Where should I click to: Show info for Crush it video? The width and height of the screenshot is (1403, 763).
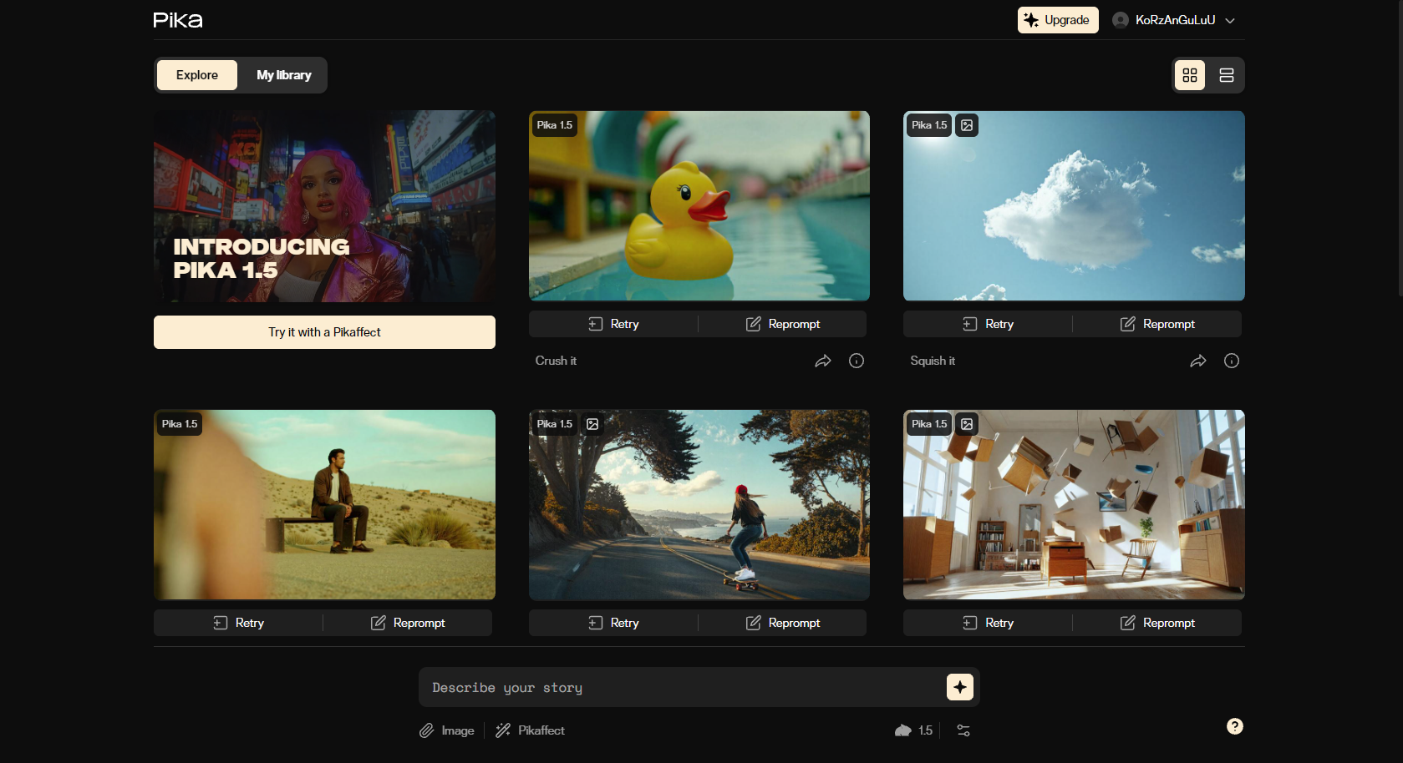pos(857,361)
